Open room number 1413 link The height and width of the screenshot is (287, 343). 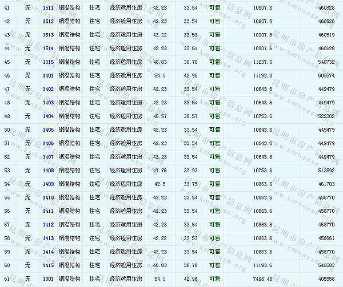pyautogui.click(x=48, y=238)
